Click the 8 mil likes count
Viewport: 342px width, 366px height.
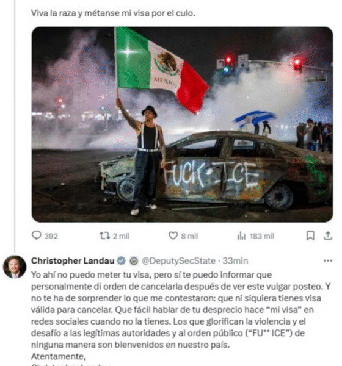[189, 236]
